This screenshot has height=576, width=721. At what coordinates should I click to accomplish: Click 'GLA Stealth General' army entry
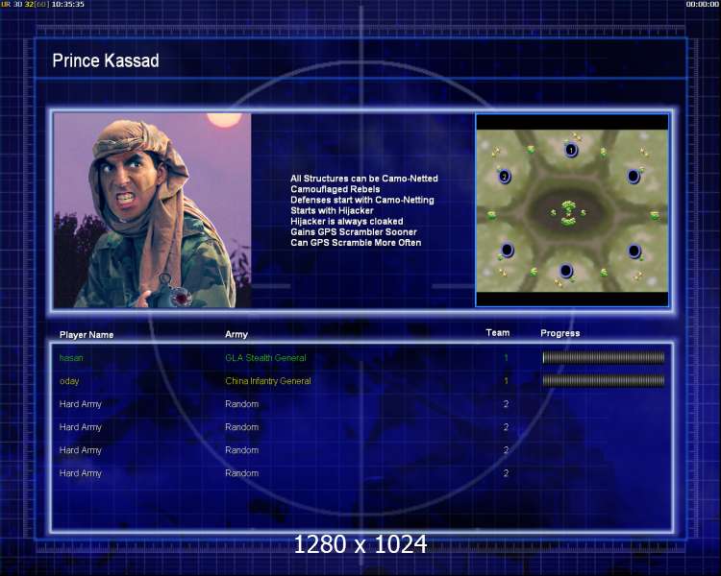click(x=265, y=358)
